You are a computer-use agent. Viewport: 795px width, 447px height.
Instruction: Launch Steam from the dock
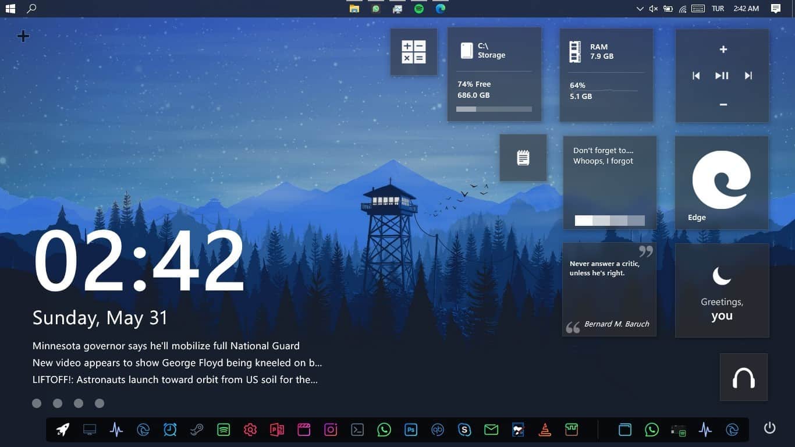click(197, 430)
